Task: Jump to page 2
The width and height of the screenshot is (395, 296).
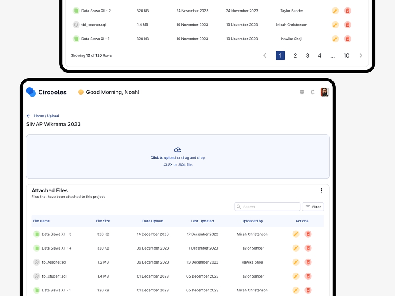Action: [295, 55]
